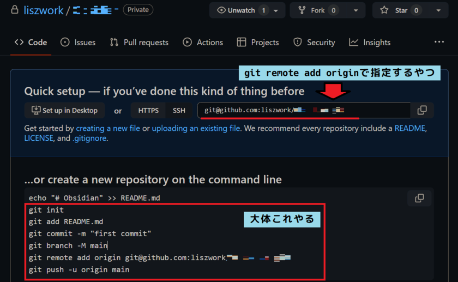Click the Private lock icon
The image size is (458, 282).
[15, 9]
